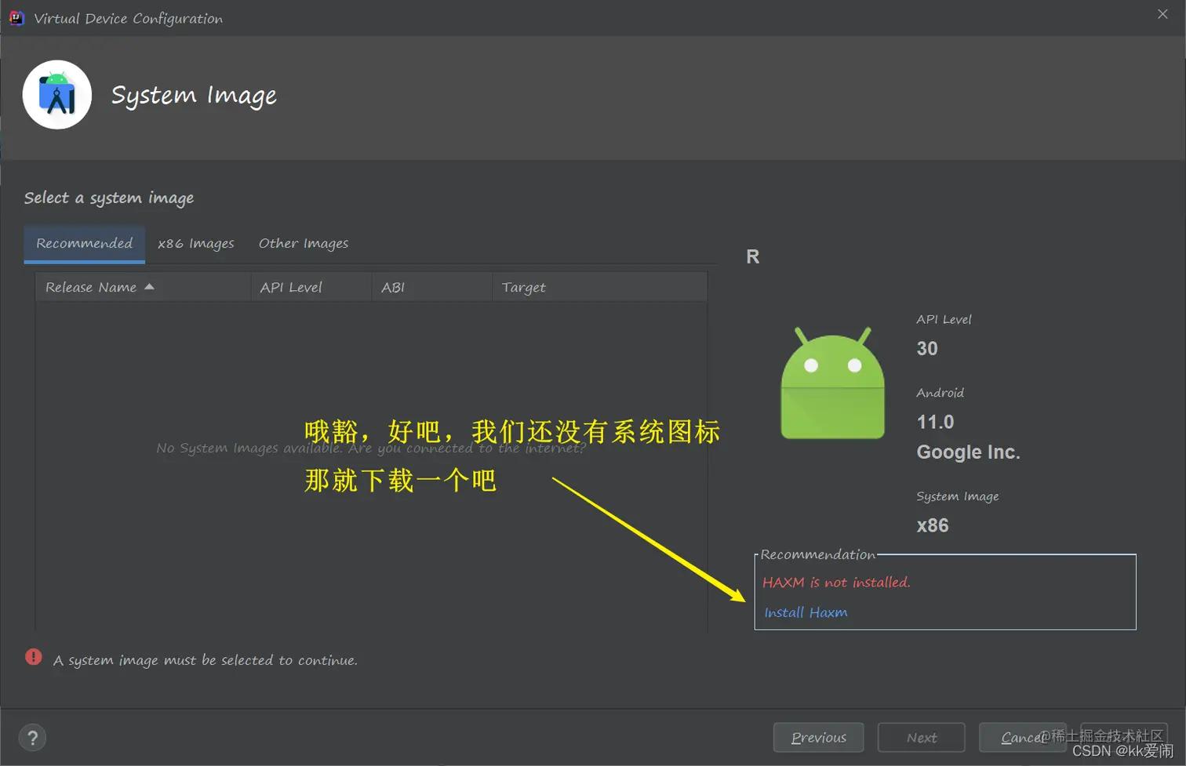Click the Android version 11.0 text

tap(936, 423)
